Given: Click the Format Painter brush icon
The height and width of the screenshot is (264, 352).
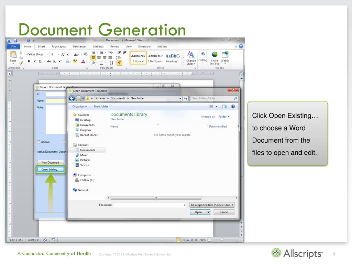Looking at the screenshot, I should point(21,63).
